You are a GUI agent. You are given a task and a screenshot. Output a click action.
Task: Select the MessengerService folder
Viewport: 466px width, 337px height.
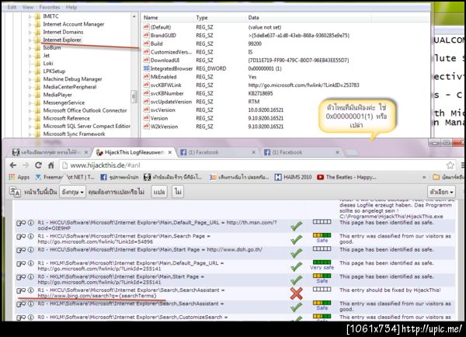[64, 102]
